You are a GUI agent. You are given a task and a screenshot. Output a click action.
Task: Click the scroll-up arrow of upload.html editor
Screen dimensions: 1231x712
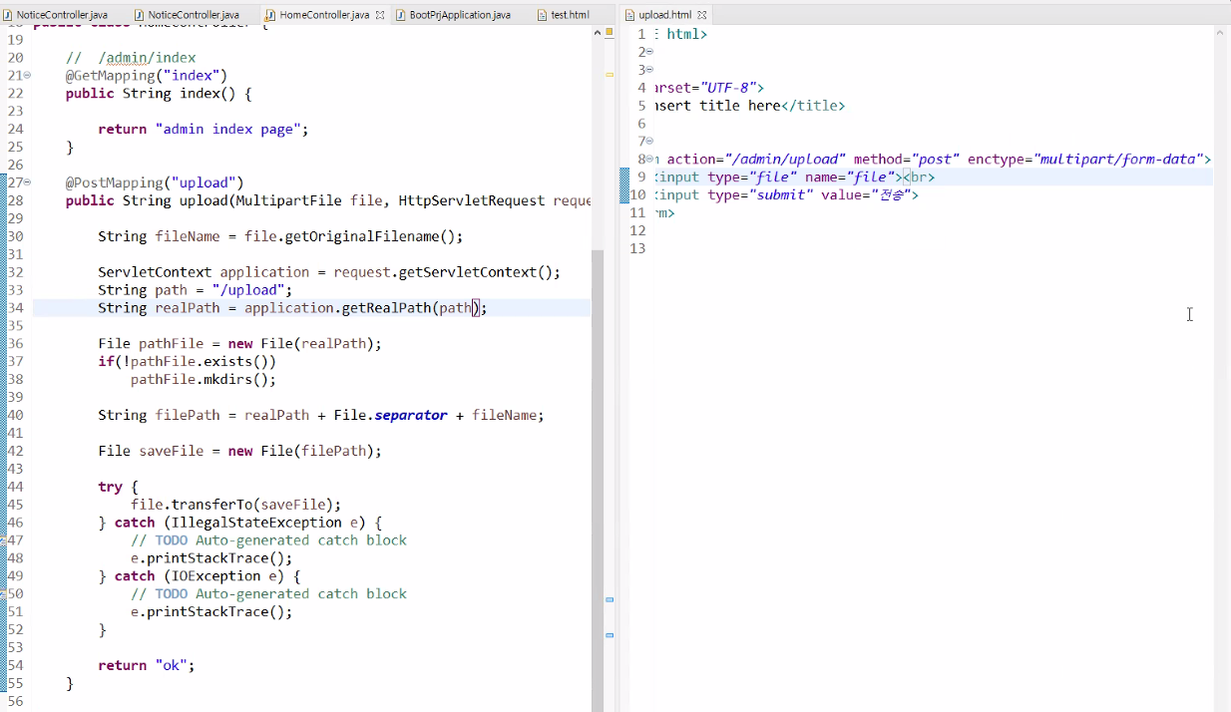tap(1220, 33)
